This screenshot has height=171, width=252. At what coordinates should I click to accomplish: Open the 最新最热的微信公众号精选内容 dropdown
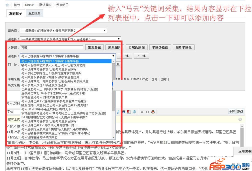click(x=70, y=39)
